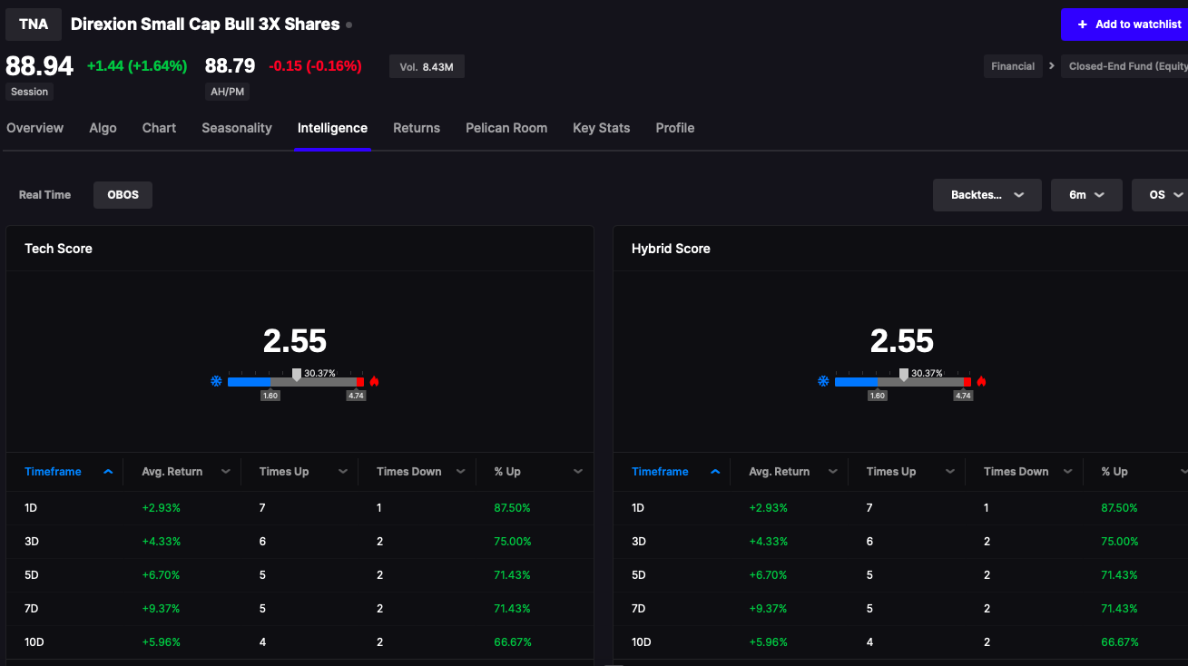Open the Backtest dropdown
This screenshot has height=666, width=1188.
pyautogui.click(x=987, y=195)
